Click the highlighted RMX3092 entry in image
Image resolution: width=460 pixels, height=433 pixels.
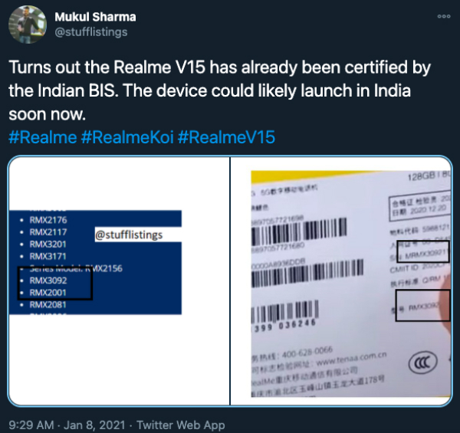(x=48, y=280)
